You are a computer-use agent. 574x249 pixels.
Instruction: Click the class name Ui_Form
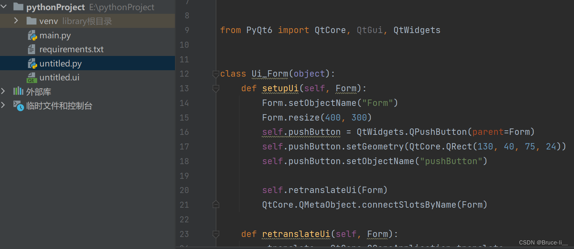pos(270,74)
